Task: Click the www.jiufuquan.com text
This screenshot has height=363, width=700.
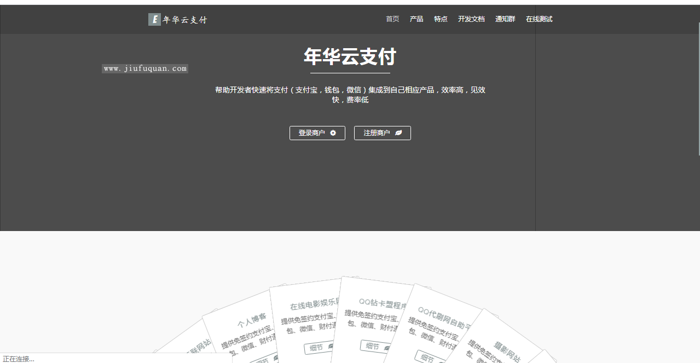Action: coord(145,68)
